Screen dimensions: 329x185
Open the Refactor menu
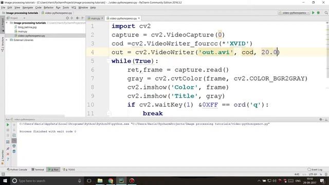point(48,8)
